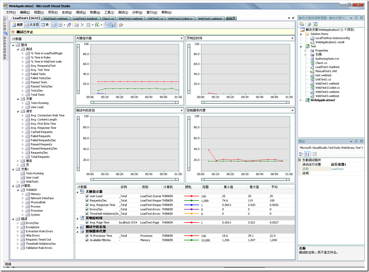Expand the WebApplication2 project node

[x=300, y=100]
